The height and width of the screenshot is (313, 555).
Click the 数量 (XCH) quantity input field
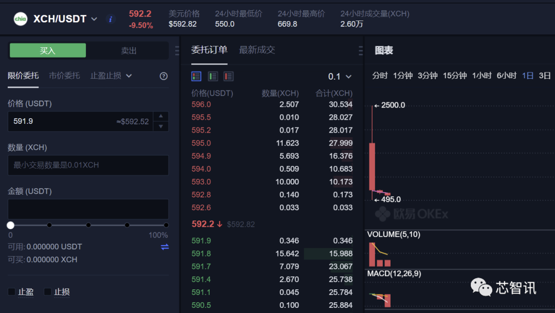(88, 165)
